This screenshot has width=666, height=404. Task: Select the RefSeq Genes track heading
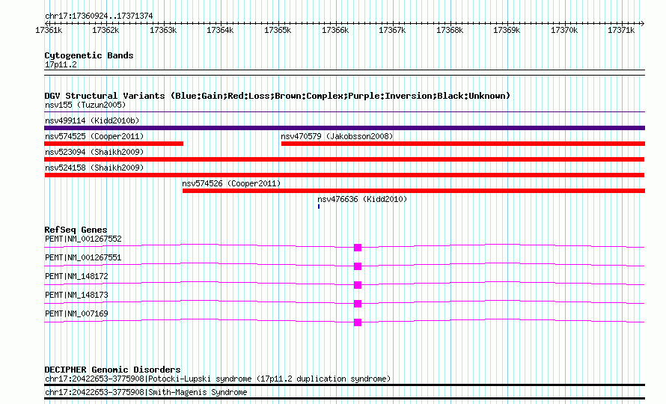tap(76, 230)
